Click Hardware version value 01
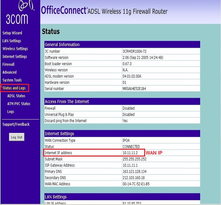 click(x=125, y=83)
